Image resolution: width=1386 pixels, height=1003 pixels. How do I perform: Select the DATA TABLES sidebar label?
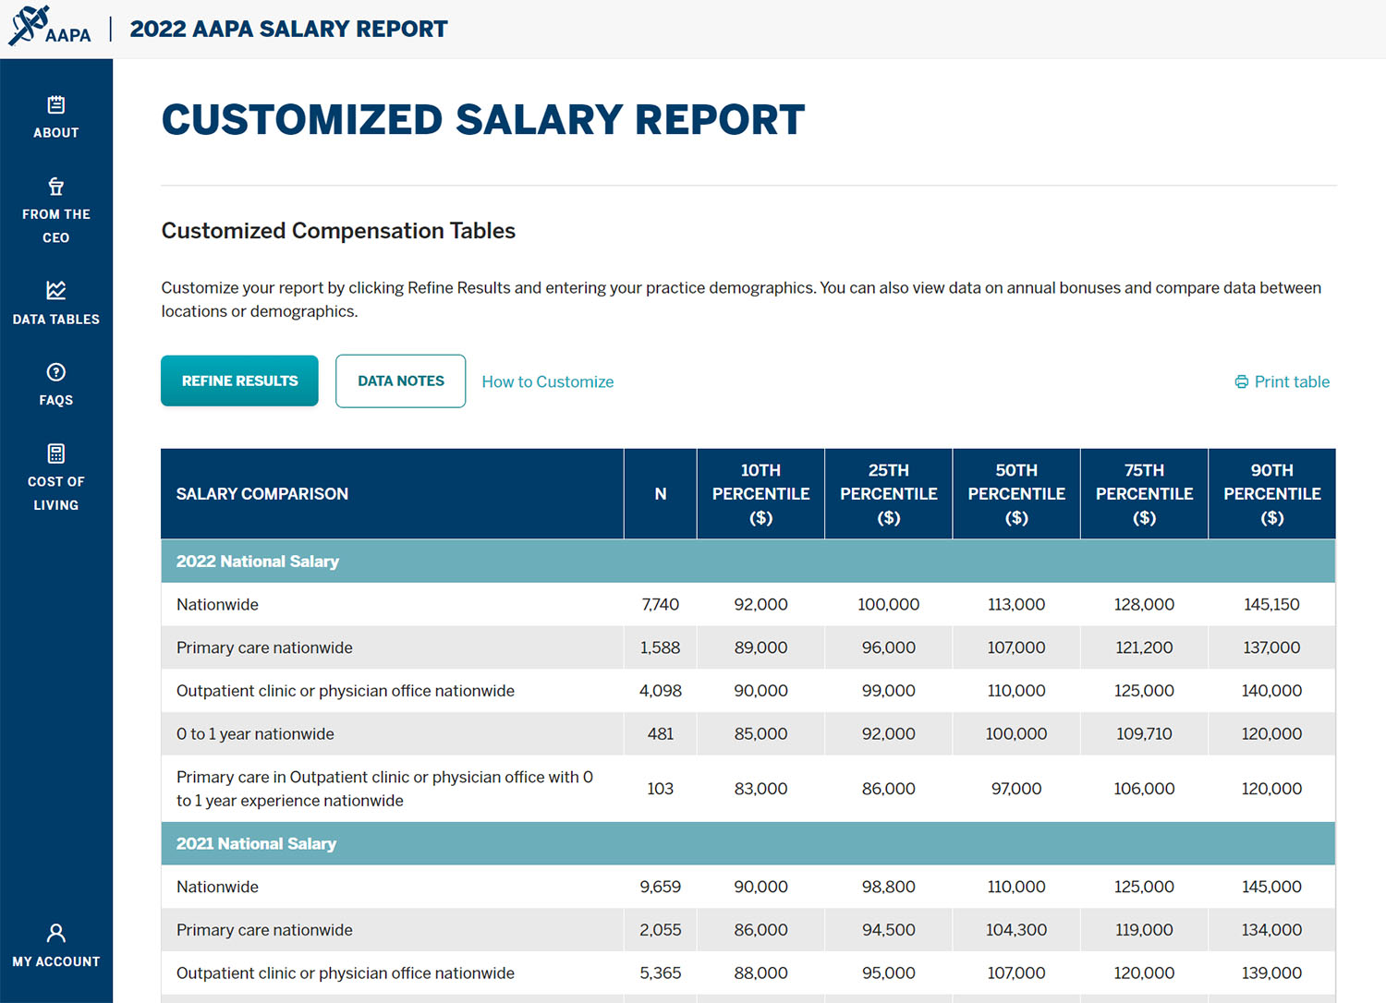[x=56, y=320]
